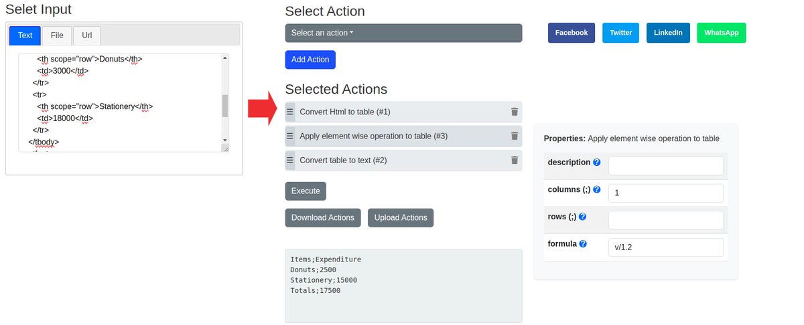The image size is (804, 325).
Task: Grab drag handle of Convert Html to table
Action: (290, 112)
